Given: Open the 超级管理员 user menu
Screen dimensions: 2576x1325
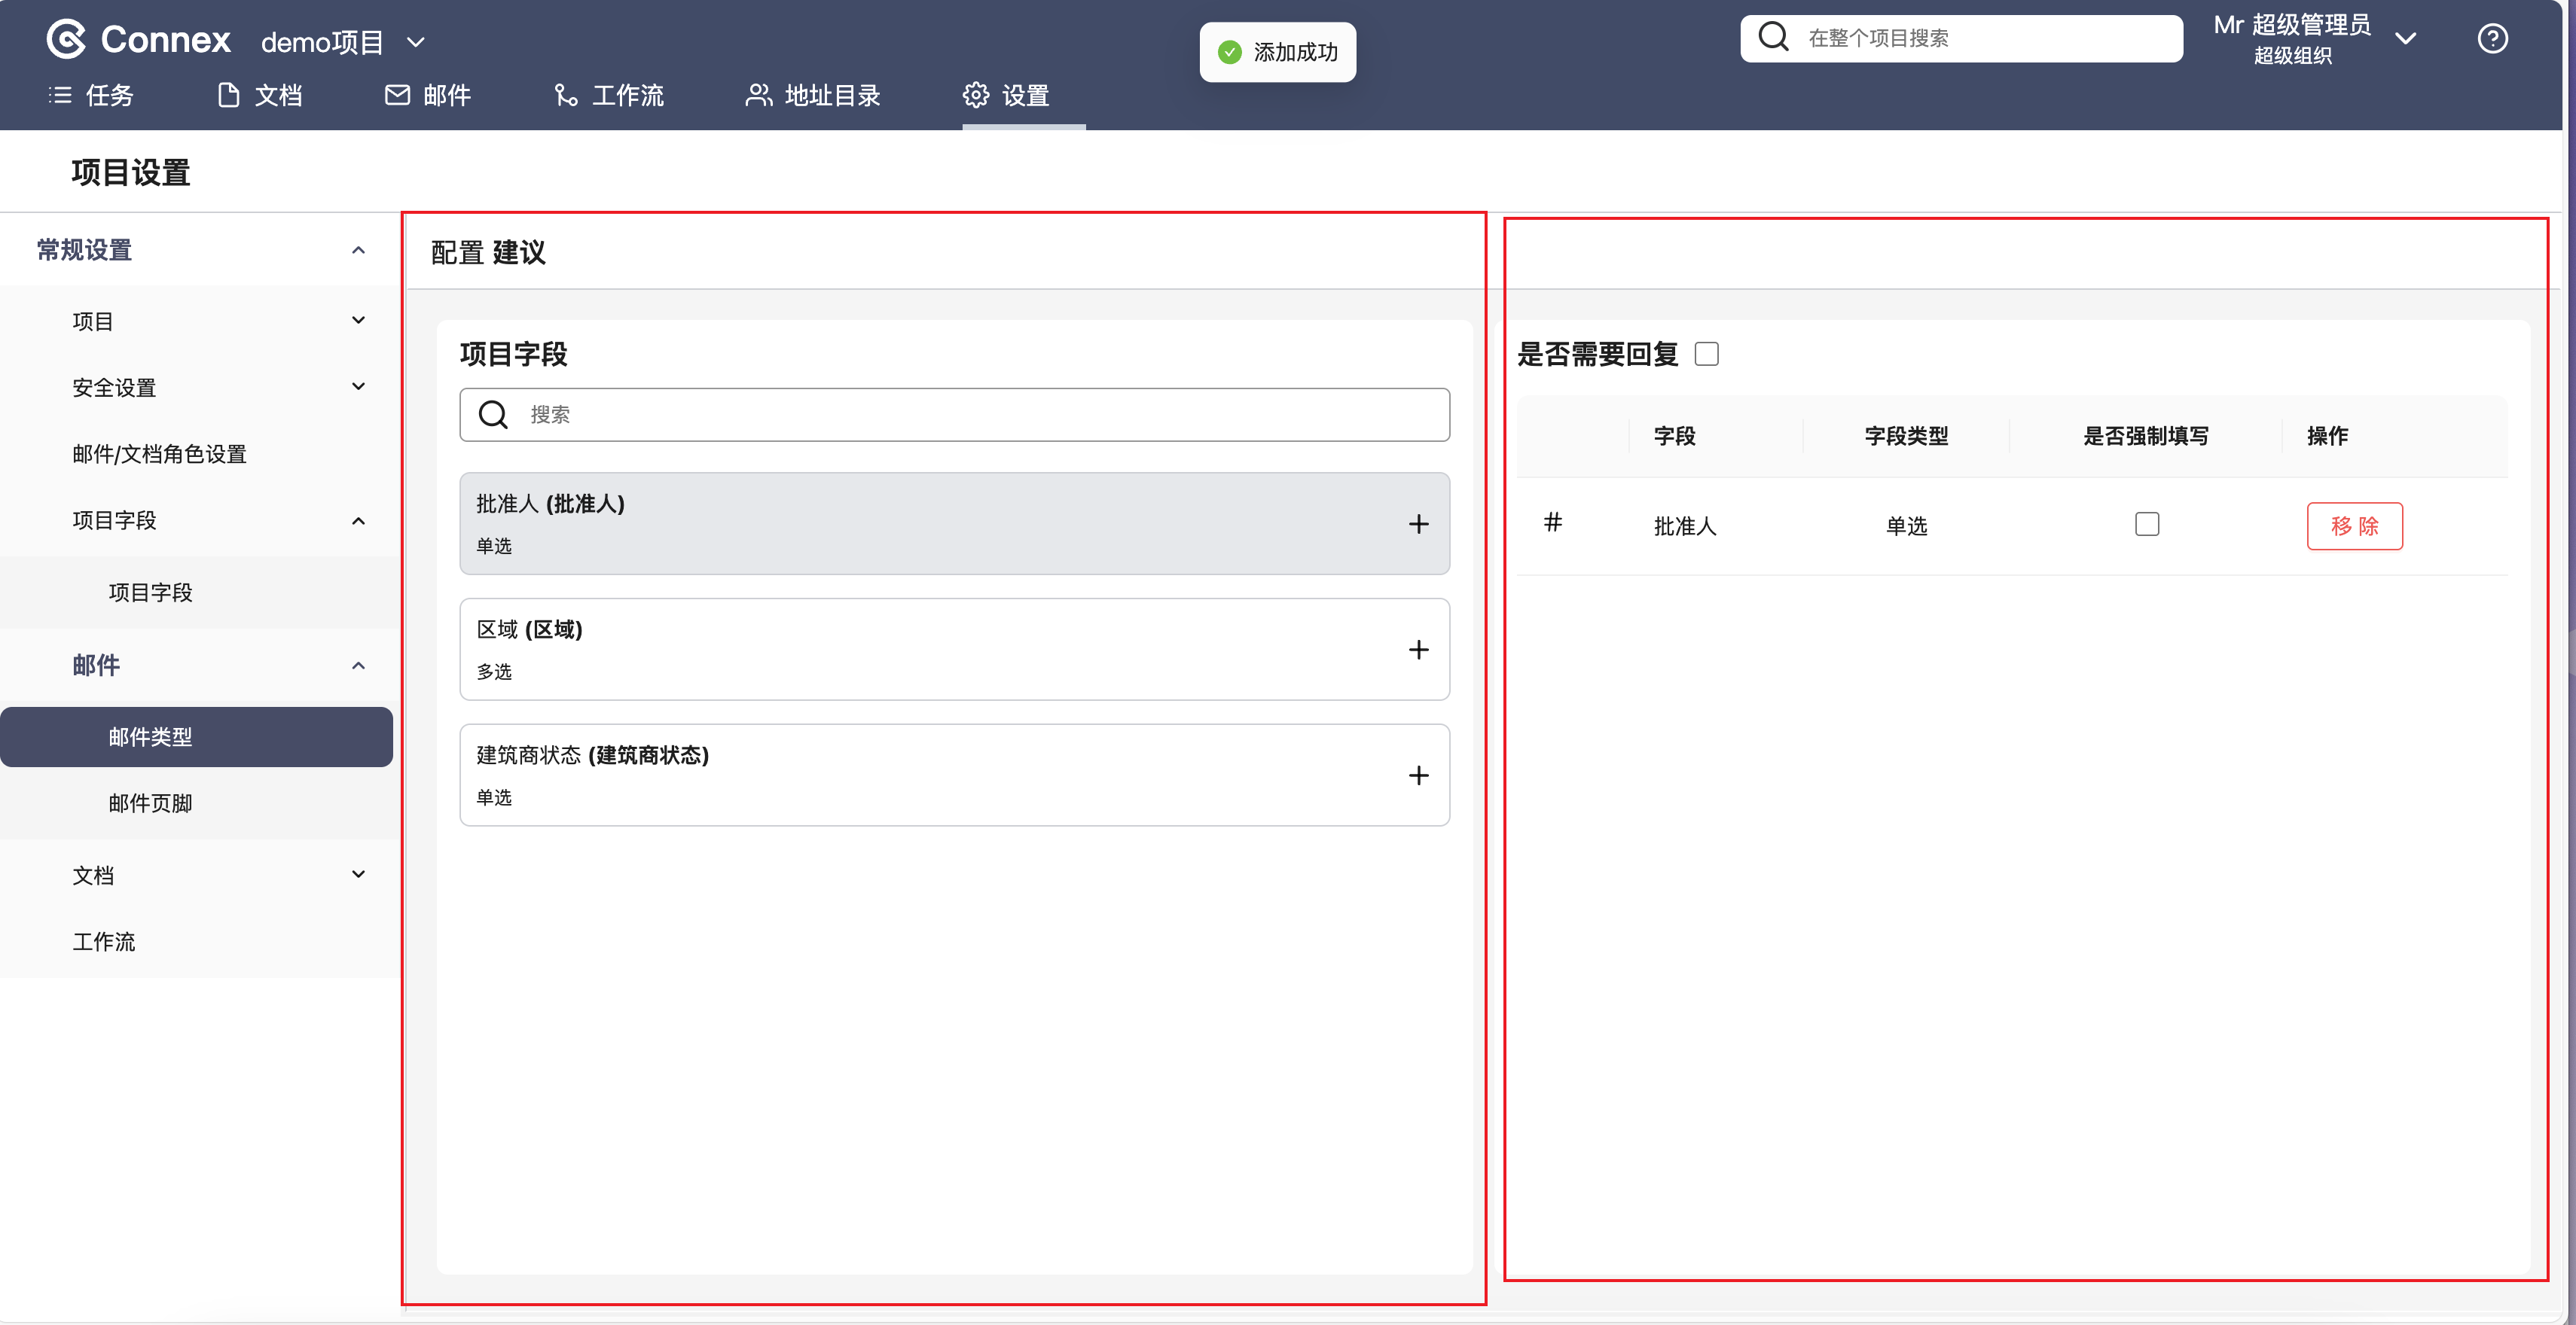Looking at the screenshot, I should (x=2405, y=39).
